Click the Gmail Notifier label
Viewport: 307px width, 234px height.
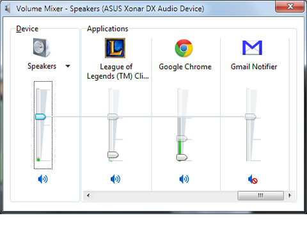pos(254,66)
